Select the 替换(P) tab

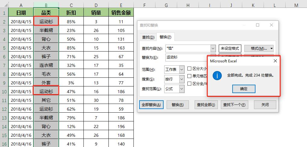click(x=165, y=37)
